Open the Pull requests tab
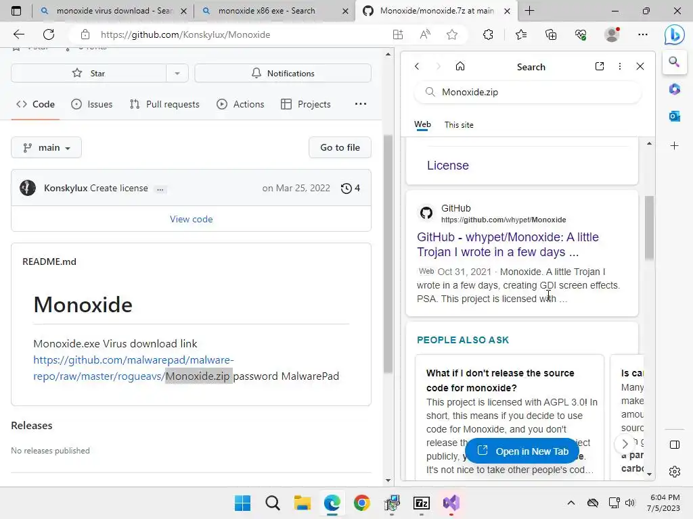Image resolution: width=693 pixels, height=519 pixels. (x=164, y=104)
